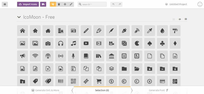
Task: Select the camera icon
Action: 48,43
